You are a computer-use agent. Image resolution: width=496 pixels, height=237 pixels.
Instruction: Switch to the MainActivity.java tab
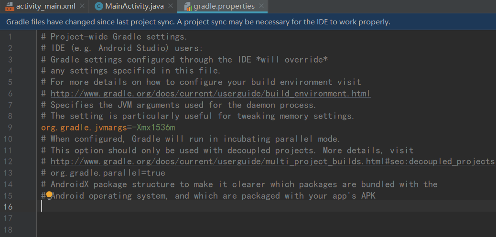coord(134,6)
